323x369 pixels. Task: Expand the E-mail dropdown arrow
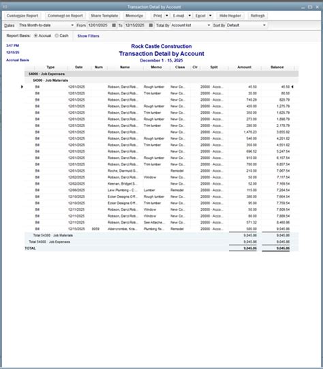[x=189, y=16]
